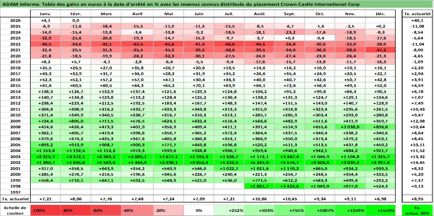This screenshot has height=216, width=434.
Task: Select the +893,2 cell in 2005 Janv.
Action: 45,145
